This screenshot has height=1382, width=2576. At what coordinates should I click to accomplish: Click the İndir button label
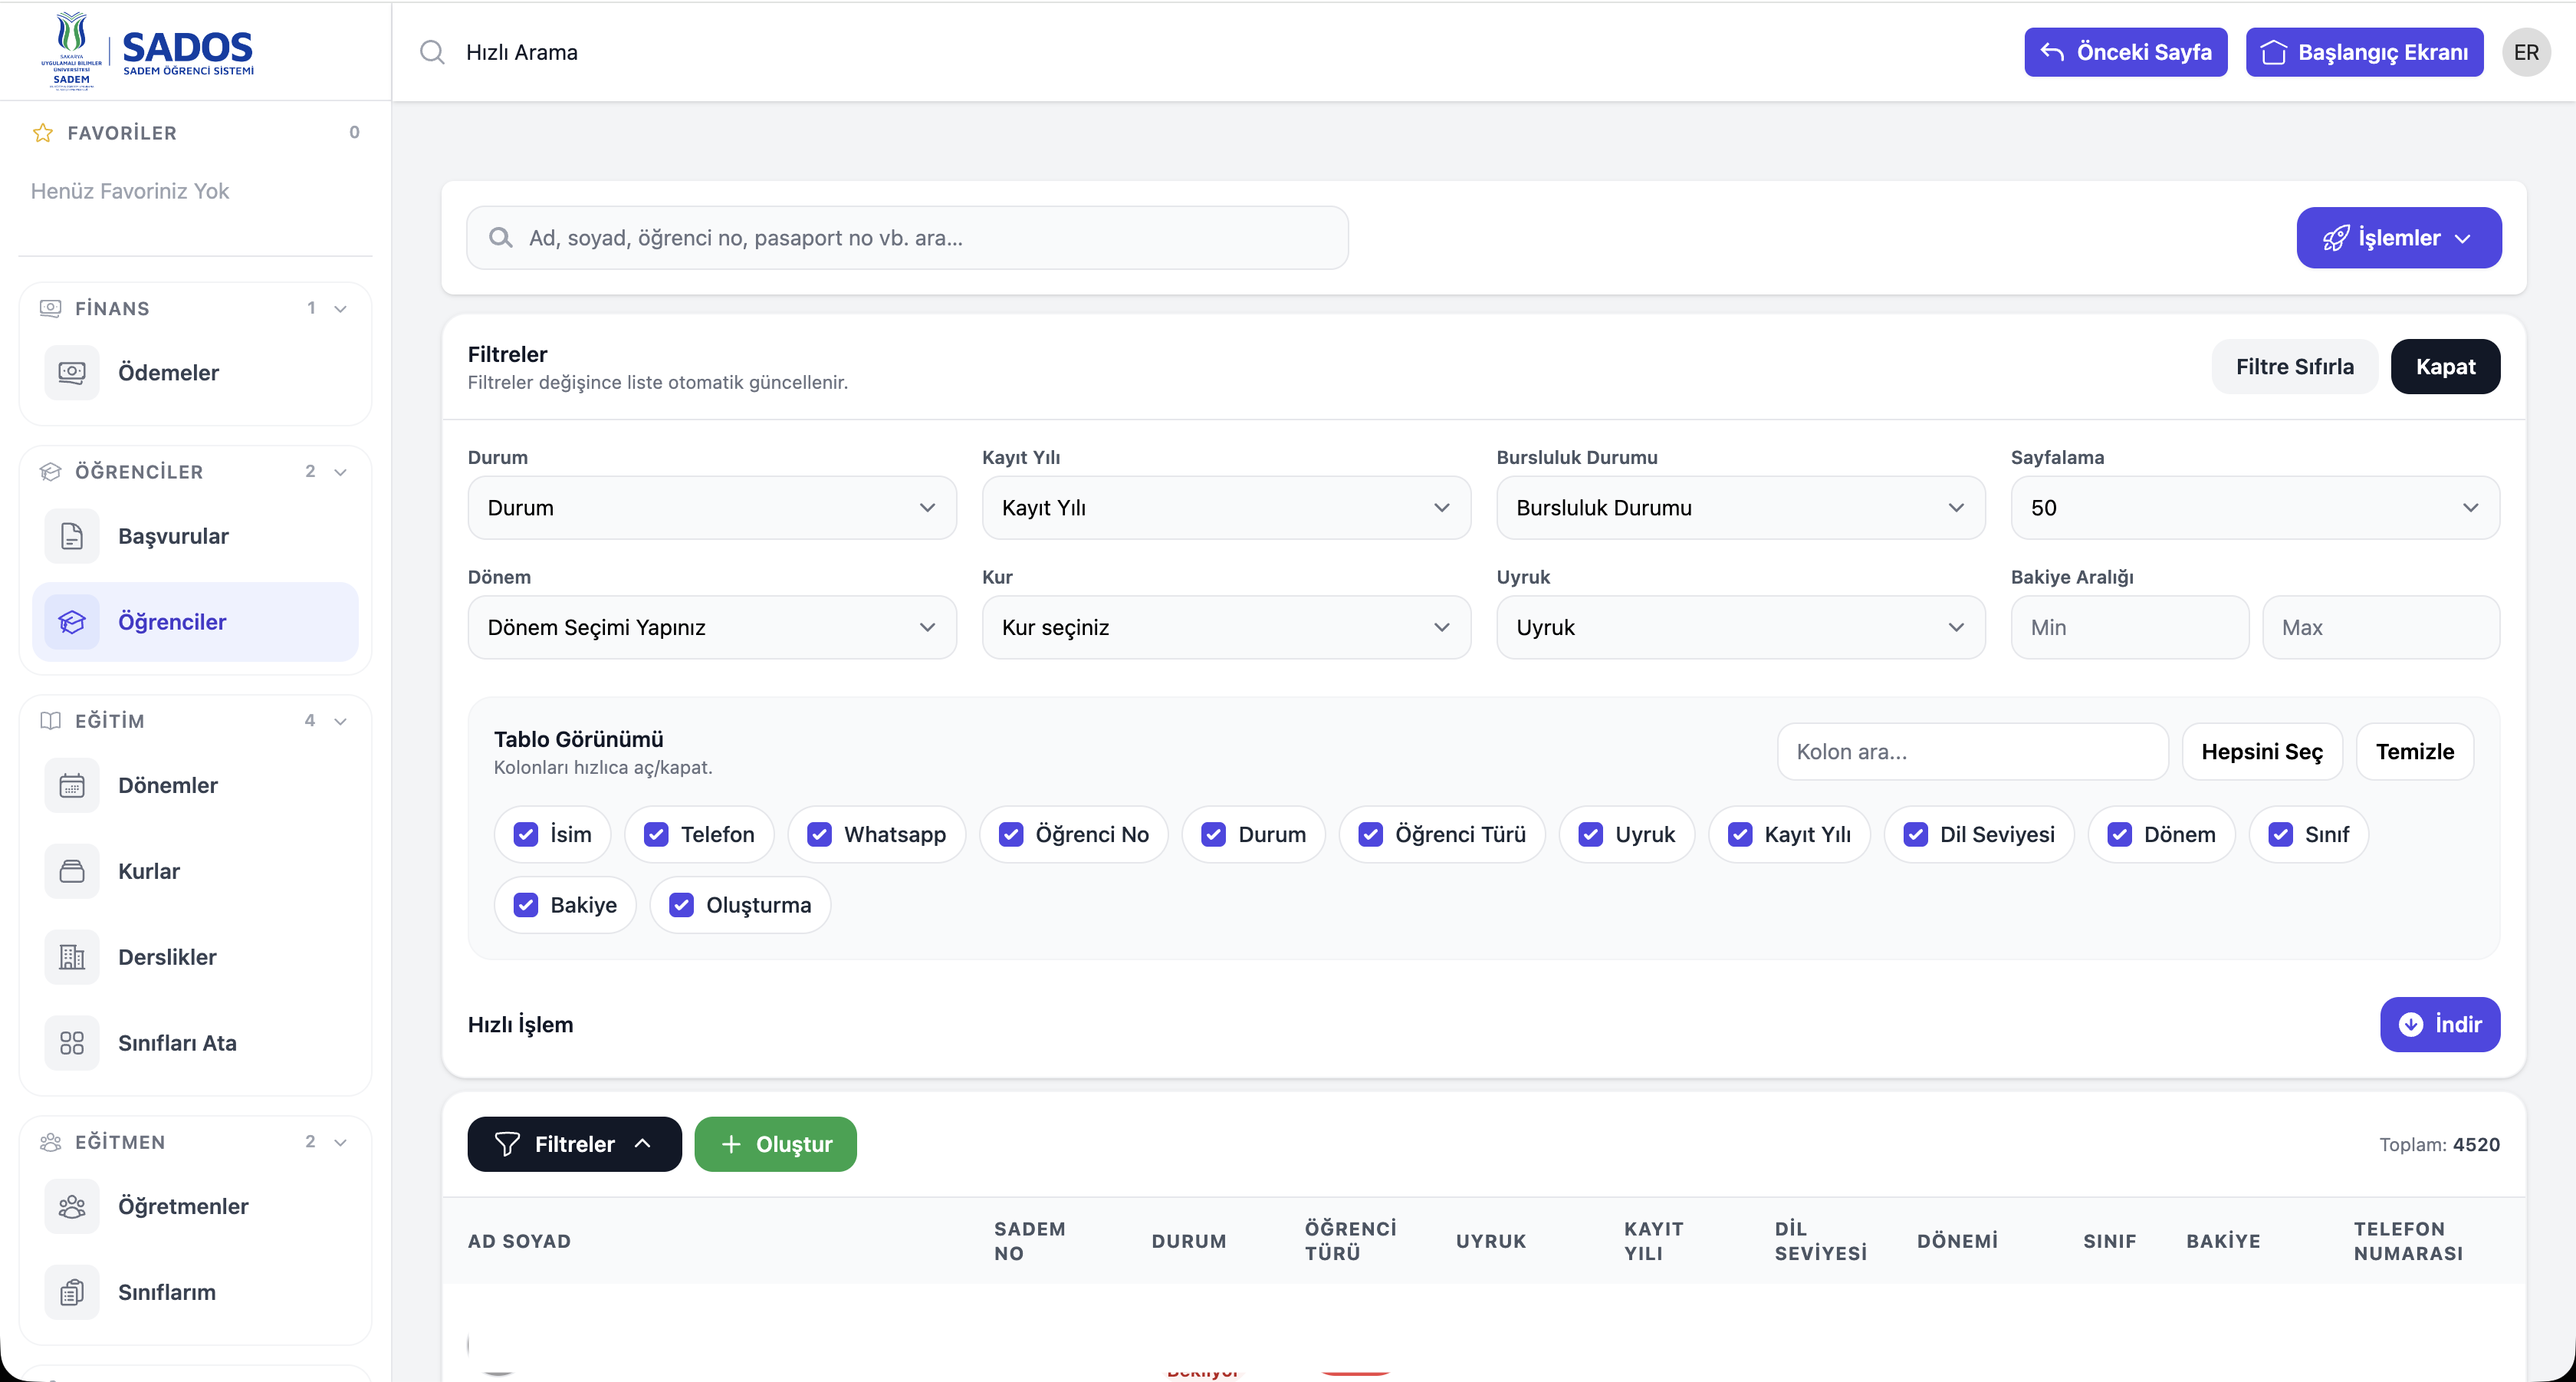click(x=2458, y=1024)
